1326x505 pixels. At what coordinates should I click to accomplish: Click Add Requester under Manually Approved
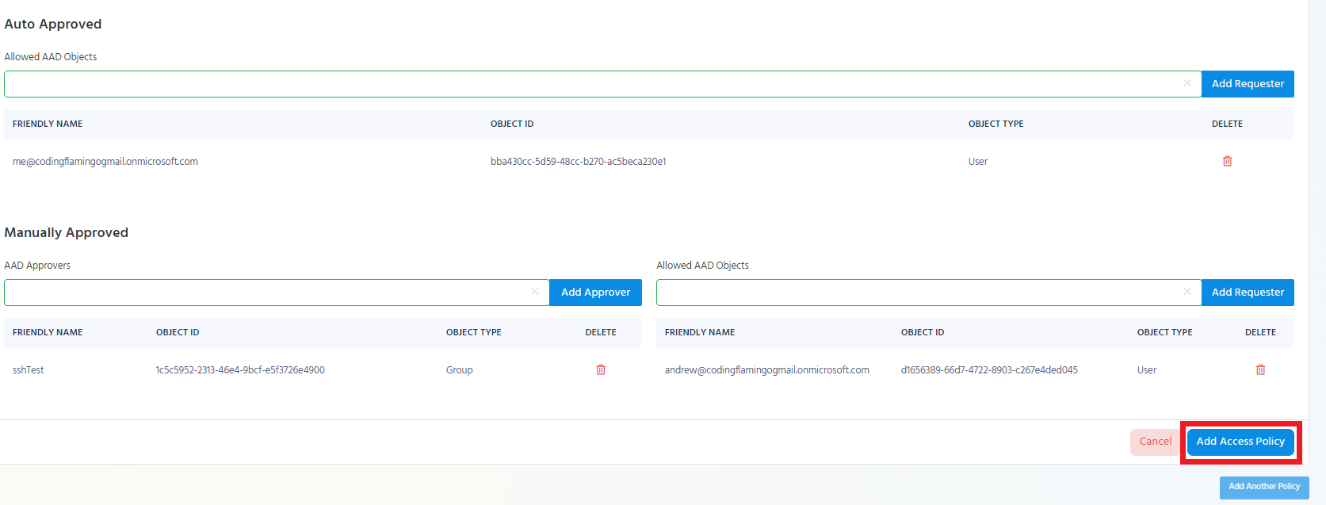[x=1248, y=293]
